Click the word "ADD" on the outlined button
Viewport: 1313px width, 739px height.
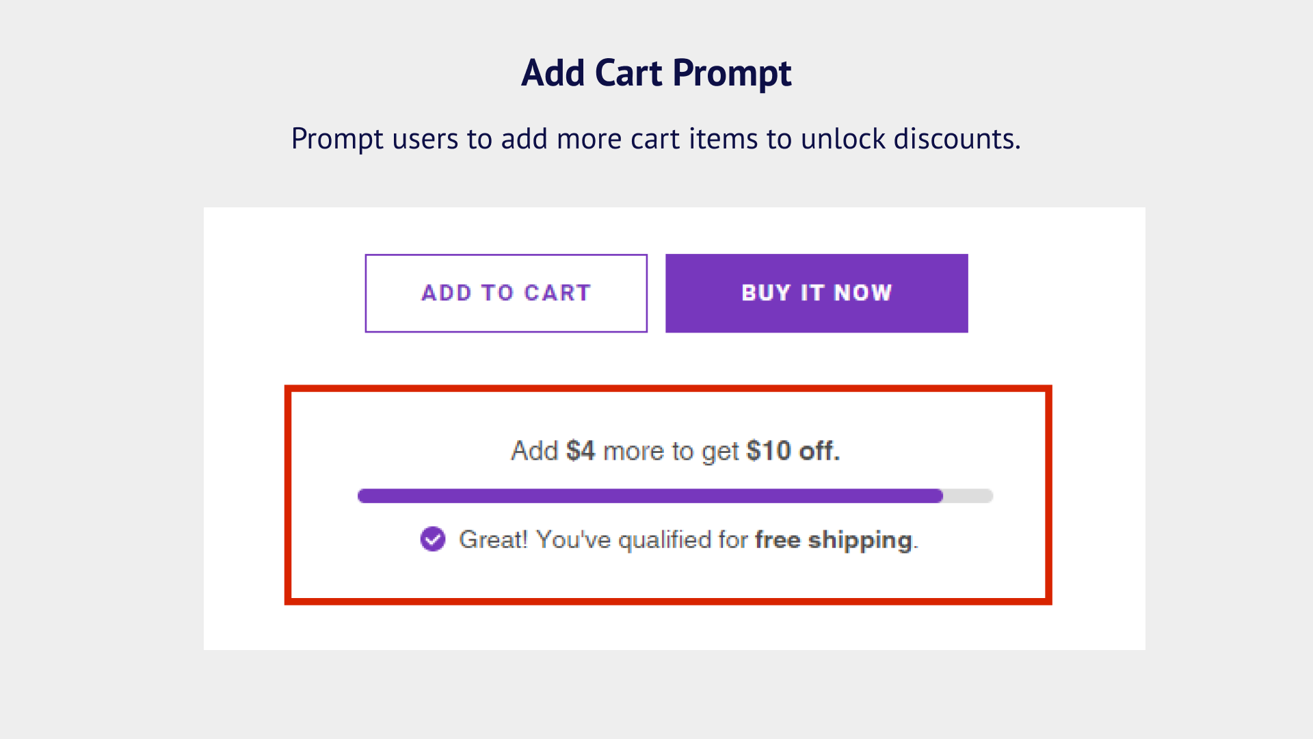(x=447, y=293)
